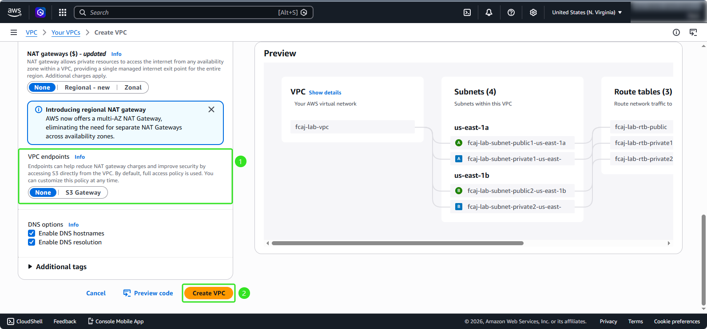Select fcaj-lab-rtb-private1 route table
Image resolution: width=707 pixels, height=329 pixels.
[x=642, y=143]
